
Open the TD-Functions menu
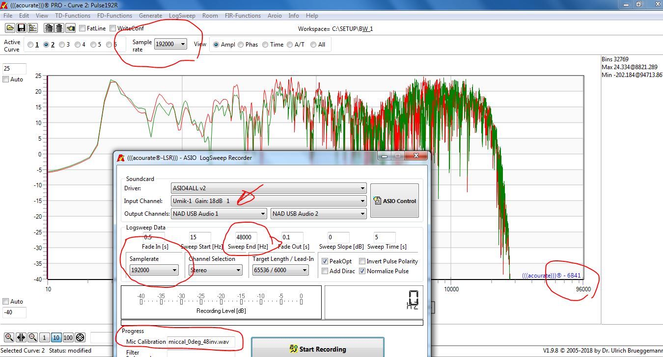point(73,16)
